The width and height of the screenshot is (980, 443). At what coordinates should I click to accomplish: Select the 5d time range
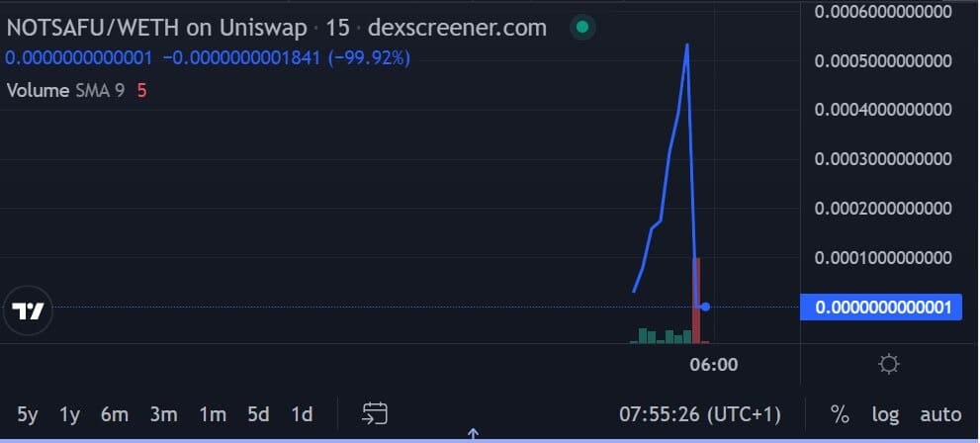(258, 414)
